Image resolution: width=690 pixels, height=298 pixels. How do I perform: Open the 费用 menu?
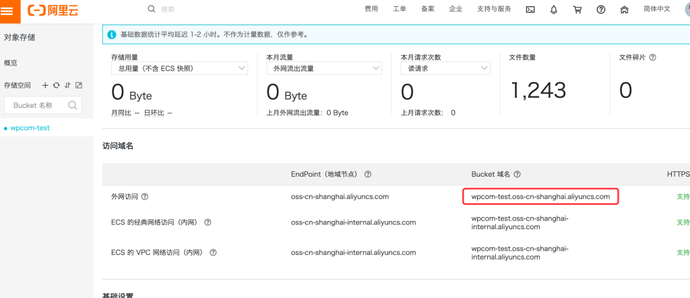[371, 9]
